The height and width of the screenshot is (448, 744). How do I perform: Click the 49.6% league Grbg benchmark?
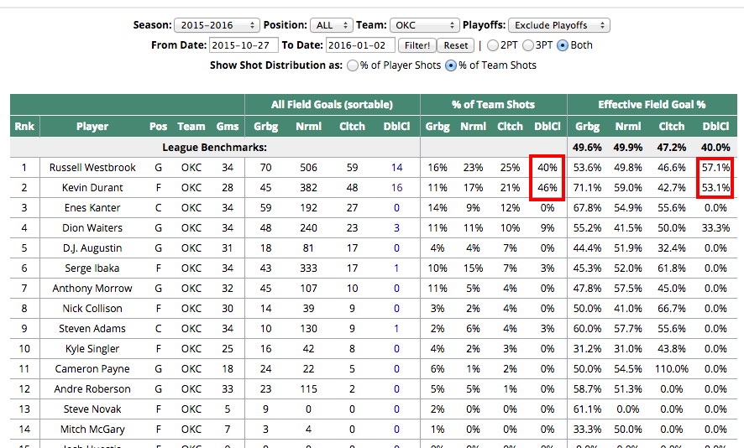(587, 148)
